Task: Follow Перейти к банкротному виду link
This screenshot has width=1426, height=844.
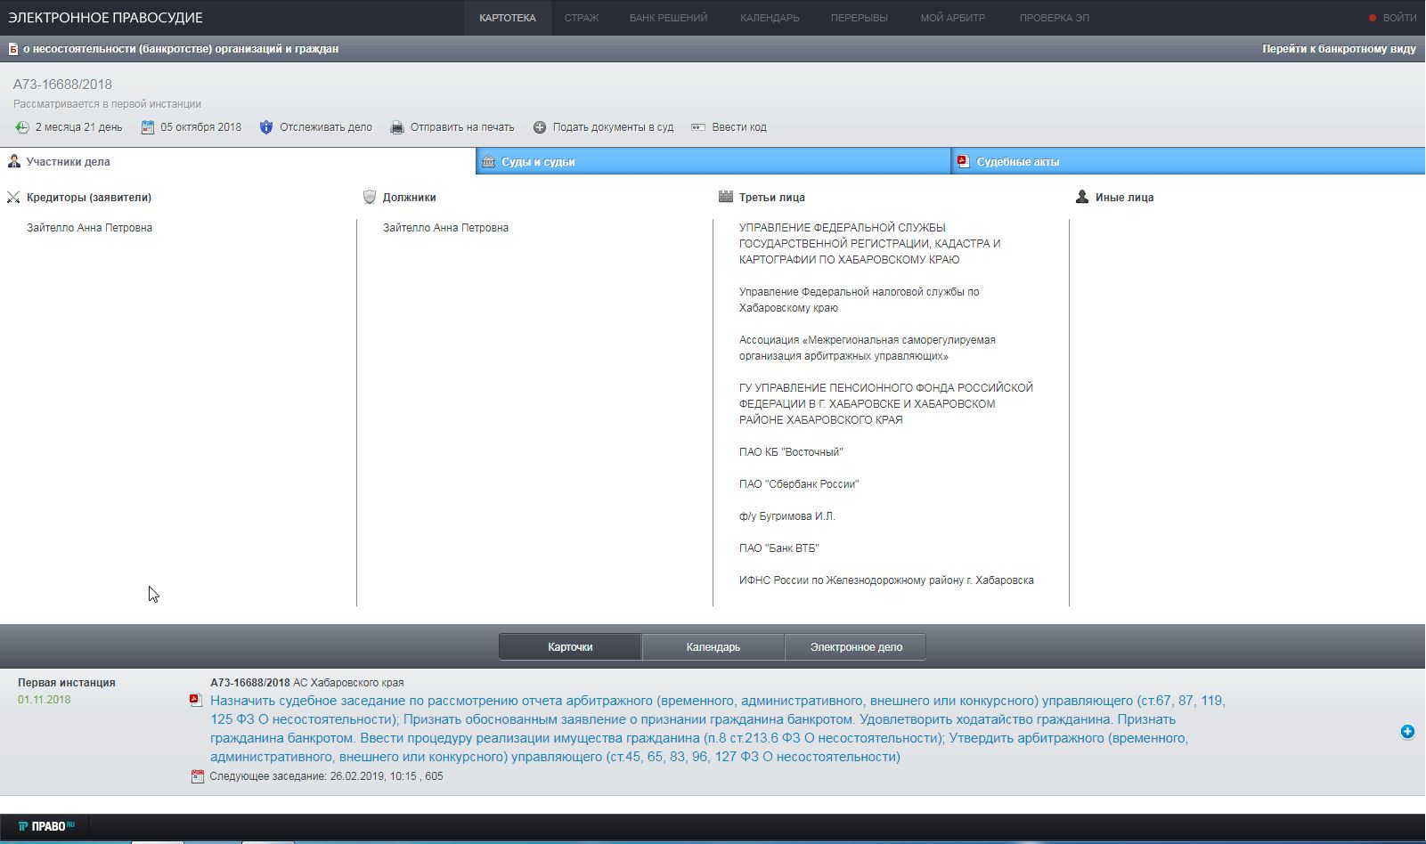Action: (1338, 49)
